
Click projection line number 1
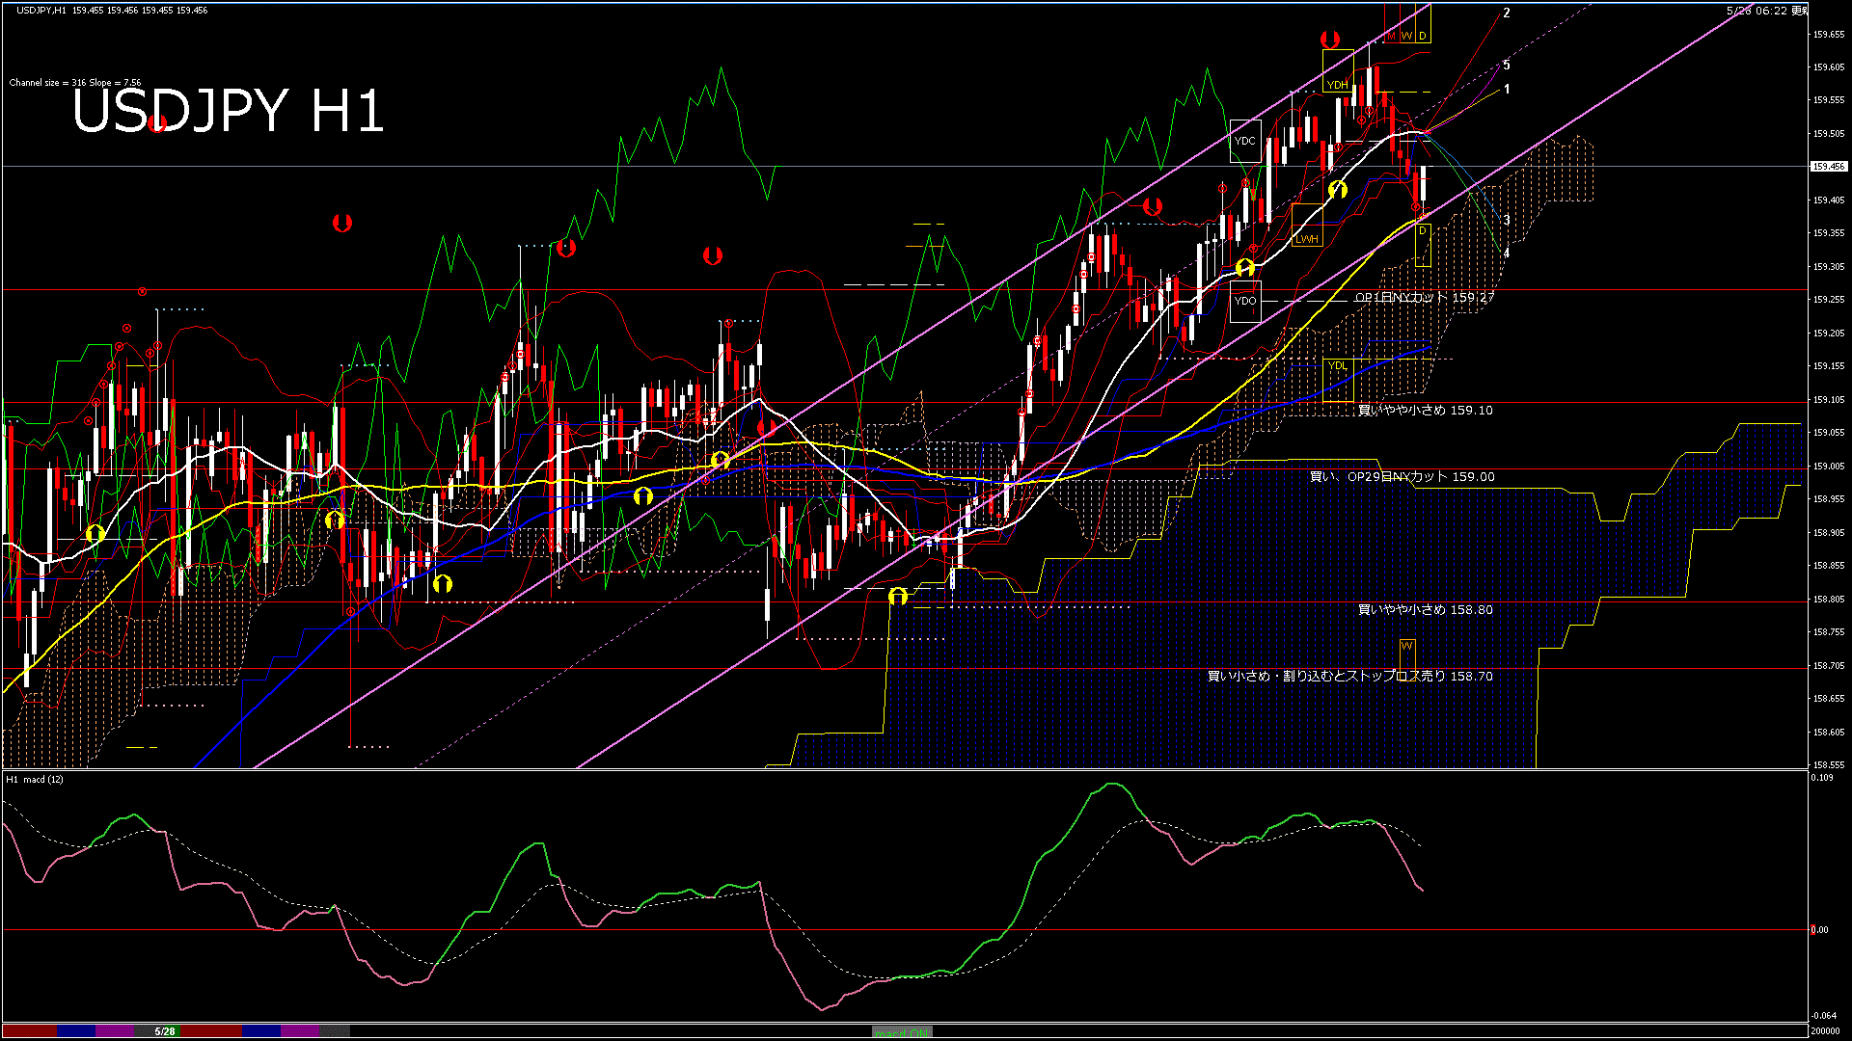pos(1507,90)
